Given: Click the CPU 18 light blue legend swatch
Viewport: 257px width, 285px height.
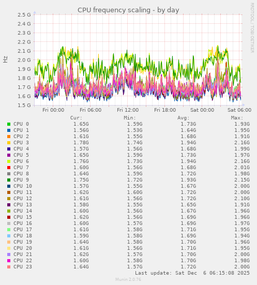Looking at the screenshot, I should point(9,236).
